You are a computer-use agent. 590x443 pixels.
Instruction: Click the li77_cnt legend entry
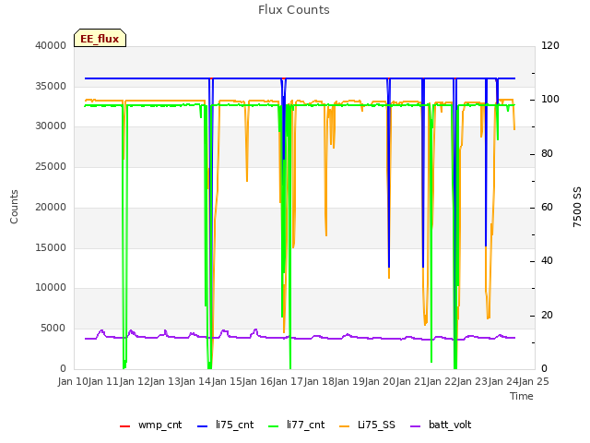(x=296, y=425)
